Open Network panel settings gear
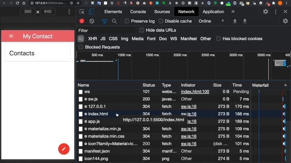 point(285,21)
